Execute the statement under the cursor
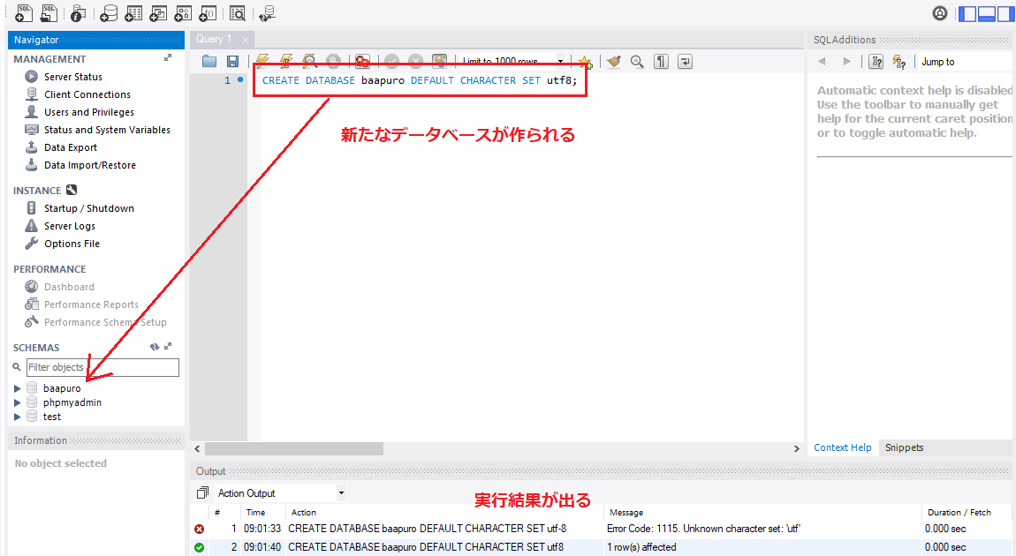Image resolution: width=1016 pixels, height=556 pixels. coord(285,62)
